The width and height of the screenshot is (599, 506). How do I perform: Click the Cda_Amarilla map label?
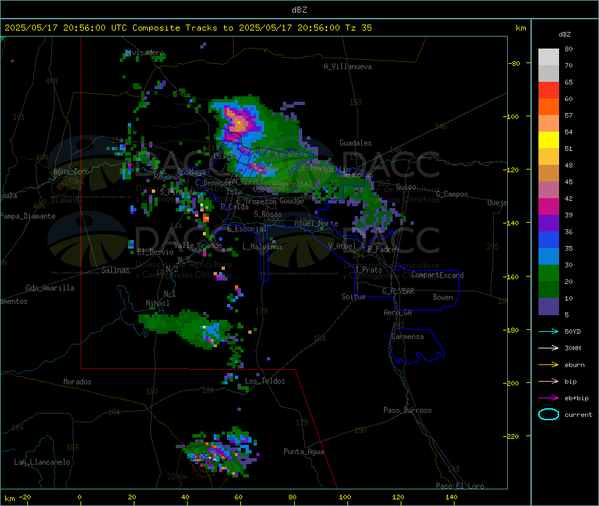click(x=50, y=288)
